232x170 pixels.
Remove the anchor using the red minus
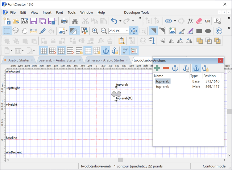[x=166, y=68]
